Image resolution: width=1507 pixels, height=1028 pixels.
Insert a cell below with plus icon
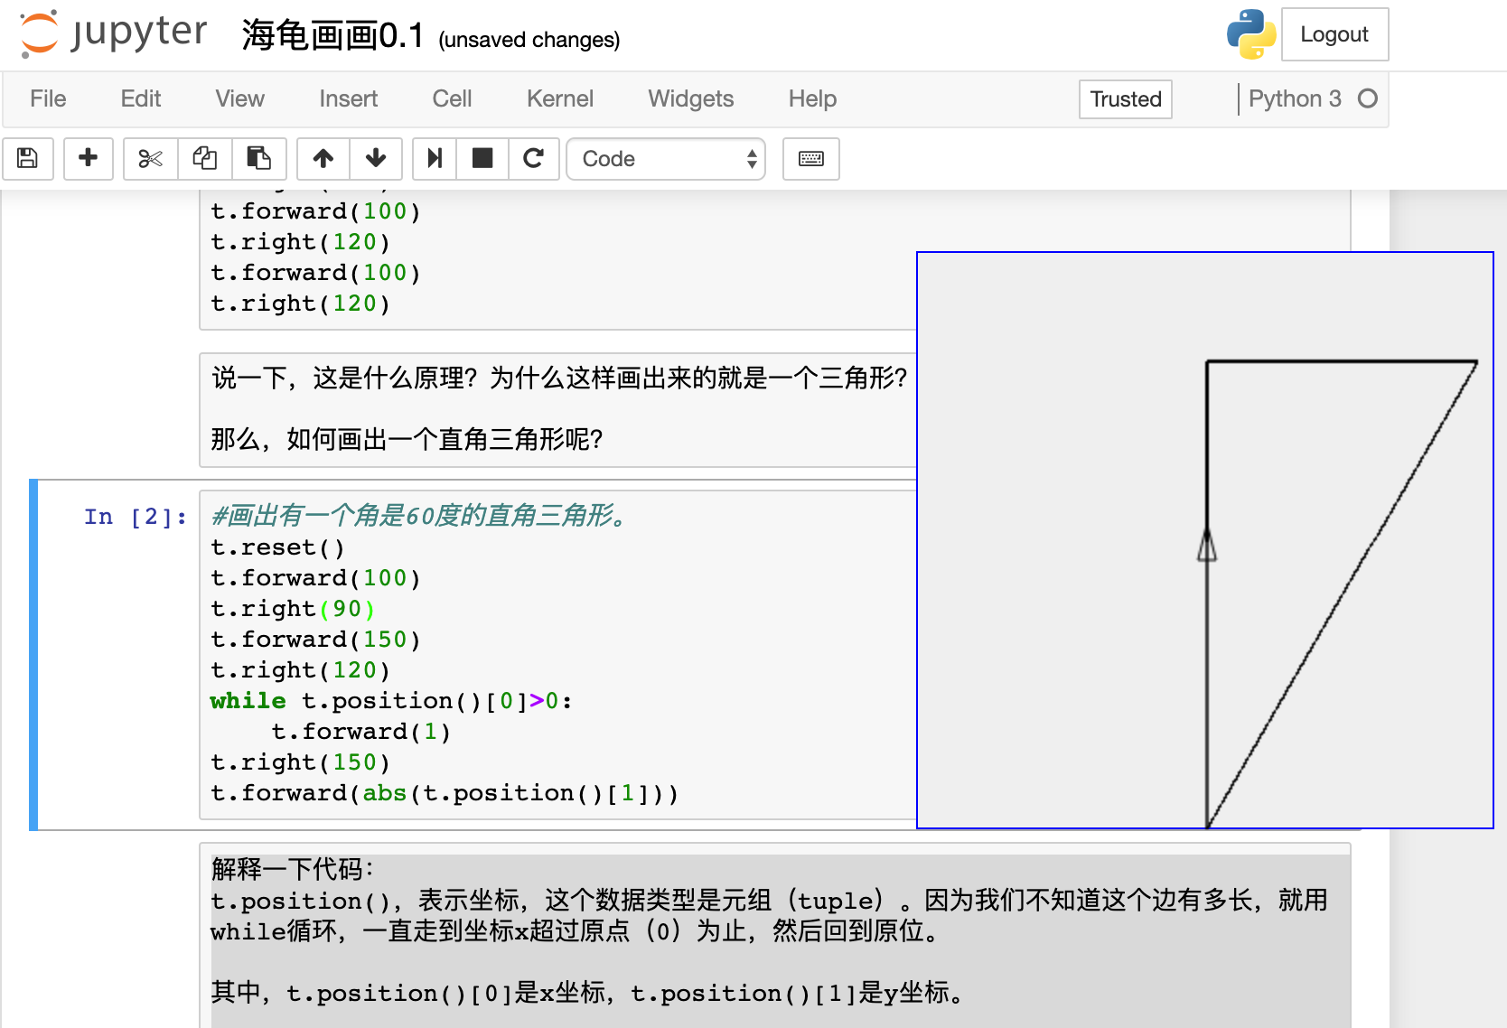(x=89, y=159)
